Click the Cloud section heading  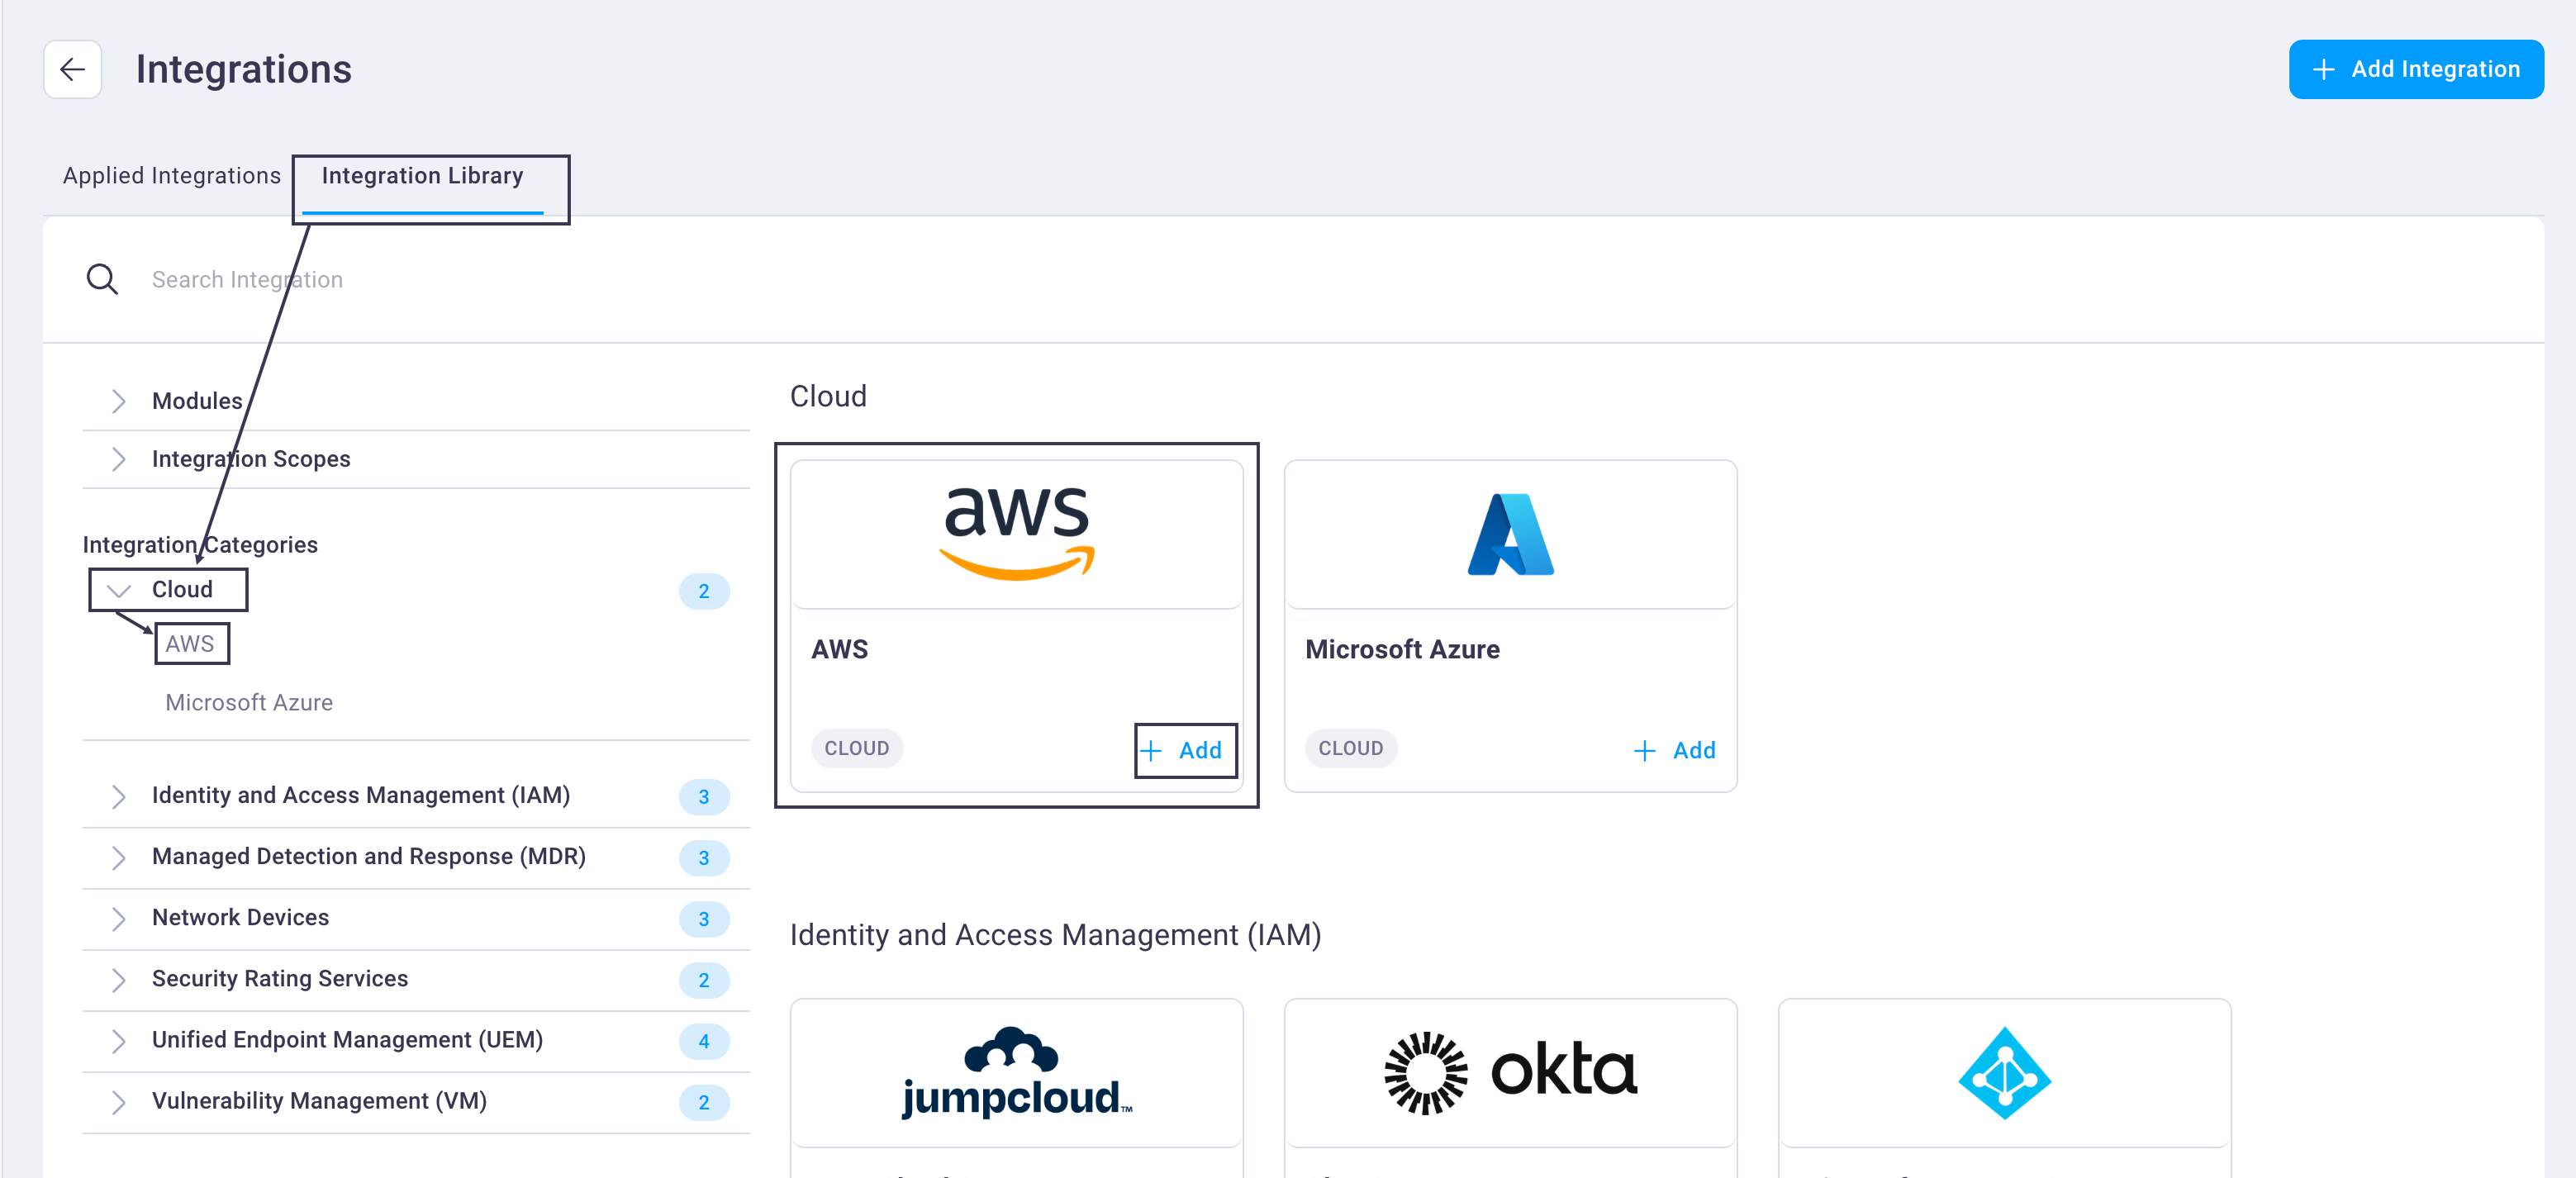(x=828, y=396)
